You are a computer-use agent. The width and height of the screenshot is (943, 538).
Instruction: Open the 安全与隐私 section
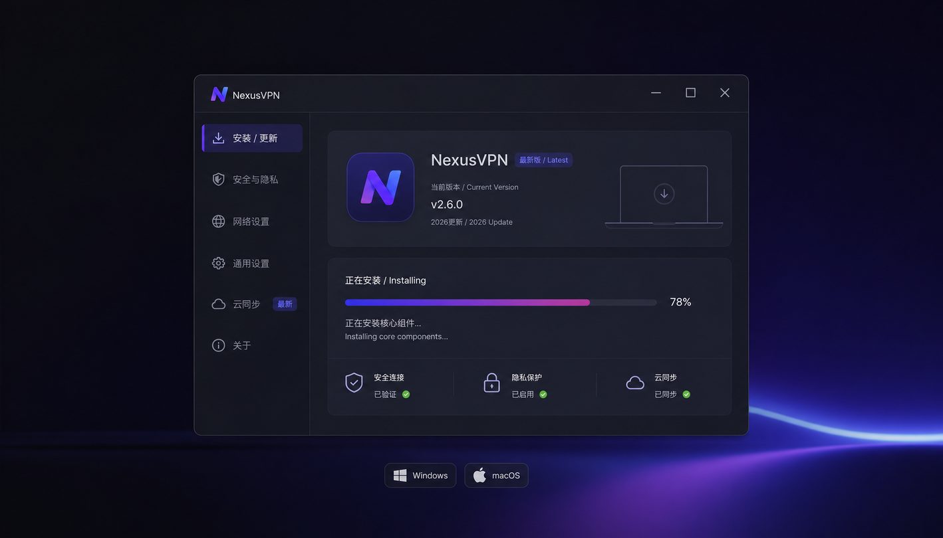252,179
